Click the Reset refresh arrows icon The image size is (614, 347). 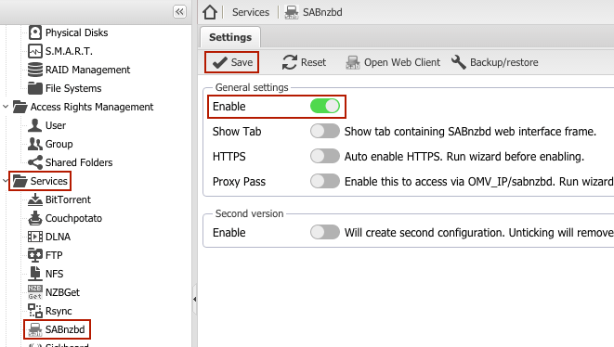290,62
